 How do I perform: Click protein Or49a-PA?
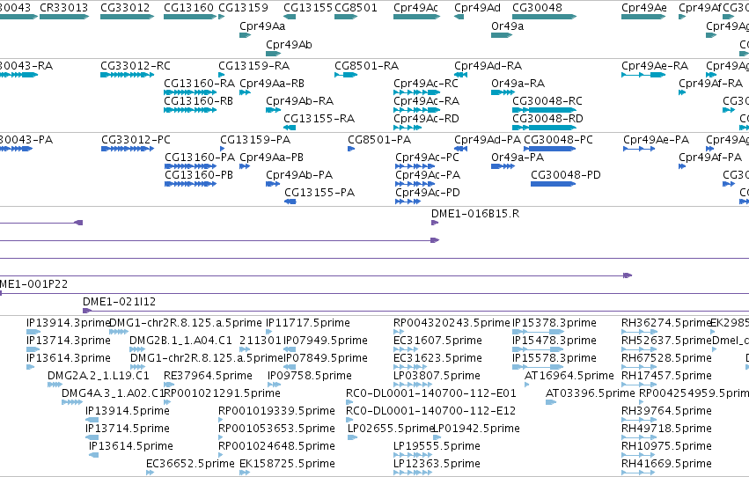503,166
